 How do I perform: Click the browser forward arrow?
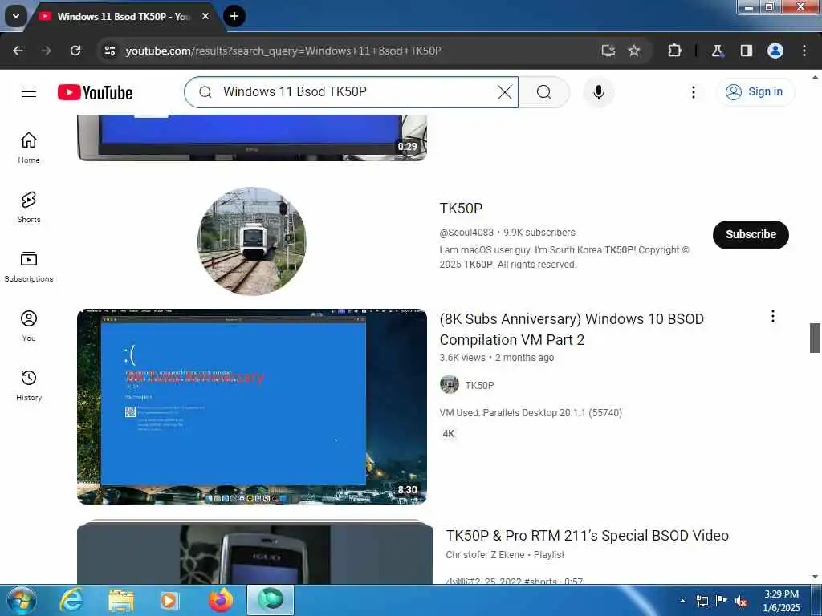[47, 51]
